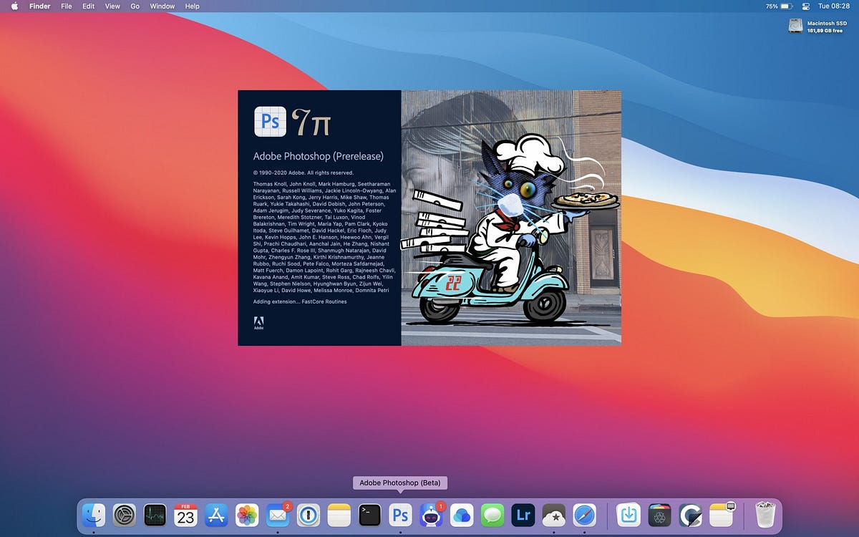Open the Trash in the Dock
Viewport: 859px width, 537px height.
765,515
